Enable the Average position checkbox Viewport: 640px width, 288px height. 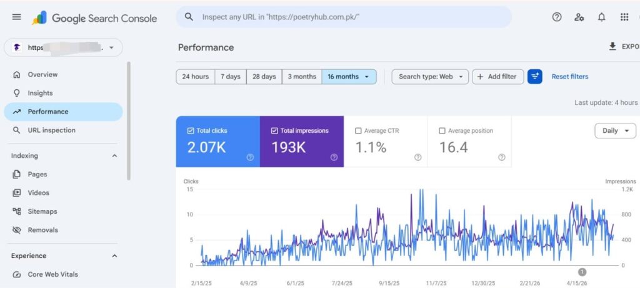(x=442, y=131)
